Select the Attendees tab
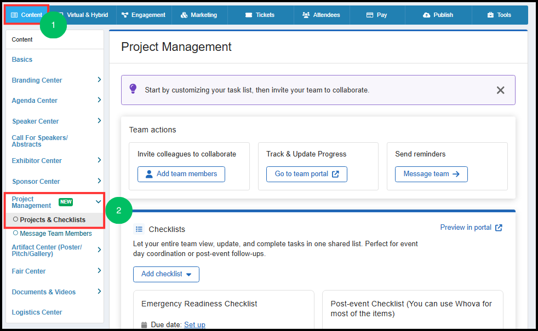Image resolution: width=538 pixels, height=331 pixels. pyautogui.click(x=322, y=15)
